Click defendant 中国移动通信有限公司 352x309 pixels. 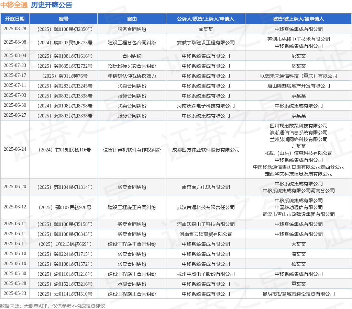(x=299, y=207)
